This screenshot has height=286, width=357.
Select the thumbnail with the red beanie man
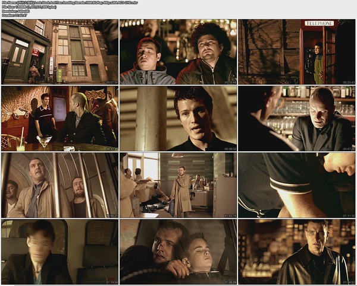point(178,52)
